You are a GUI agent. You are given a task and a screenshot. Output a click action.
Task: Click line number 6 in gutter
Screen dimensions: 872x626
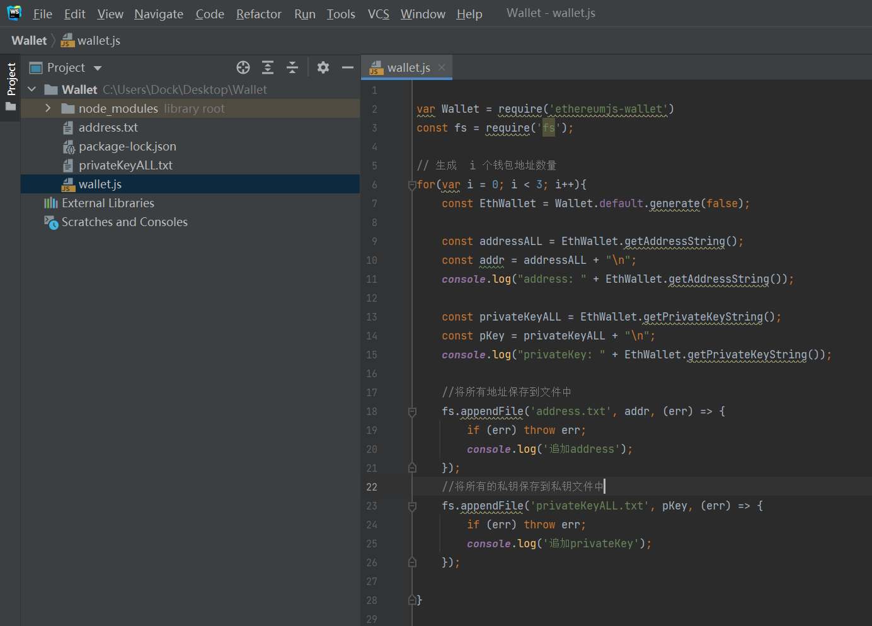coord(374,185)
